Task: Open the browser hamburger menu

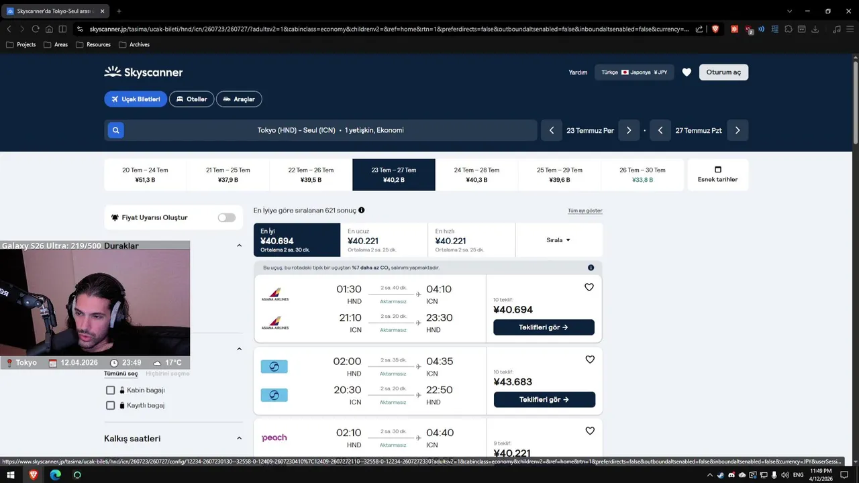Action: coord(850,29)
